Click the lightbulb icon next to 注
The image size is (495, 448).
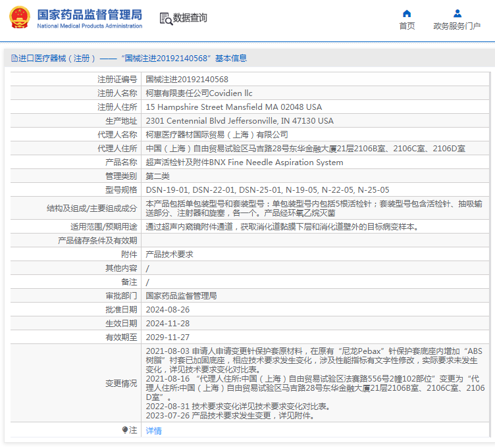(x=125, y=430)
